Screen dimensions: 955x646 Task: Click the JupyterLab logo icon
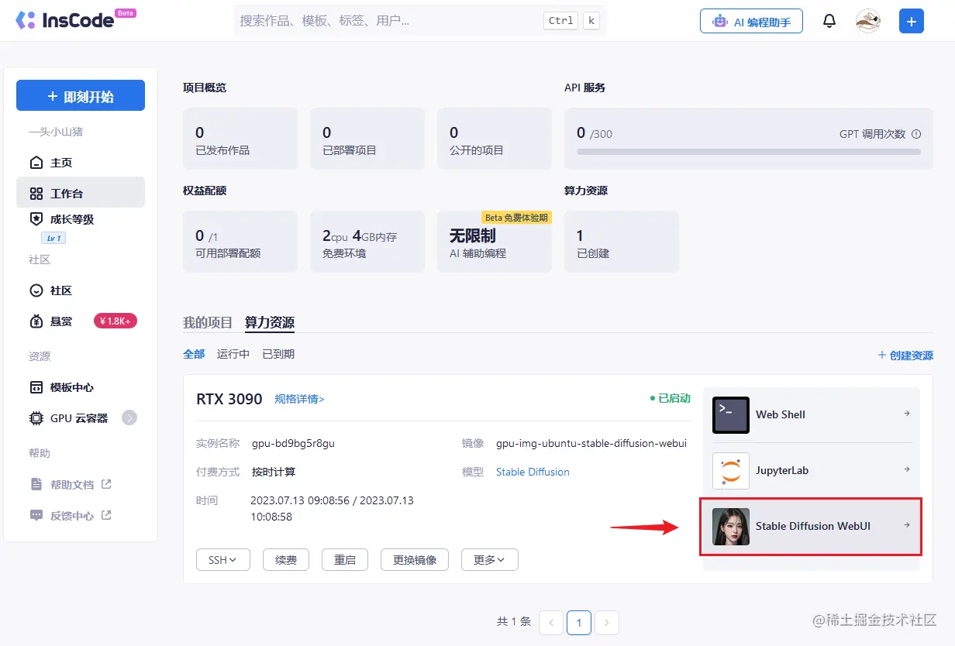pyautogui.click(x=731, y=470)
